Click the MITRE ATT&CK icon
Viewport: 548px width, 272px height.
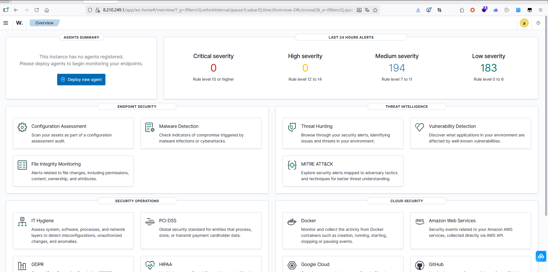292,165
